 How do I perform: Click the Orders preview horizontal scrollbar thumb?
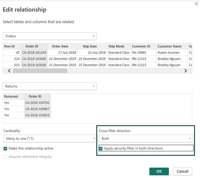(40, 71)
